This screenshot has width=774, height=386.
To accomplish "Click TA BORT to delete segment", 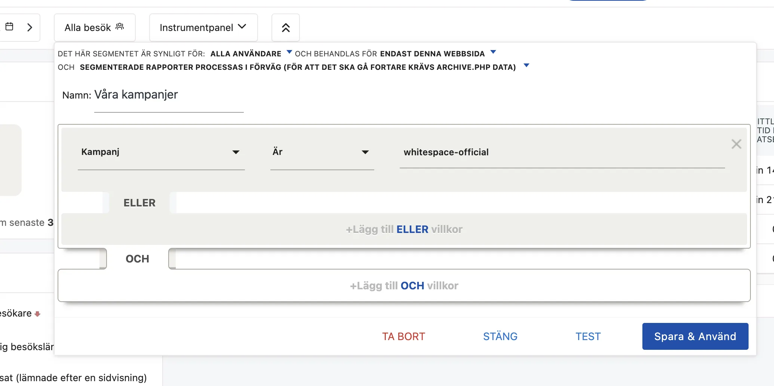I will tap(403, 336).
